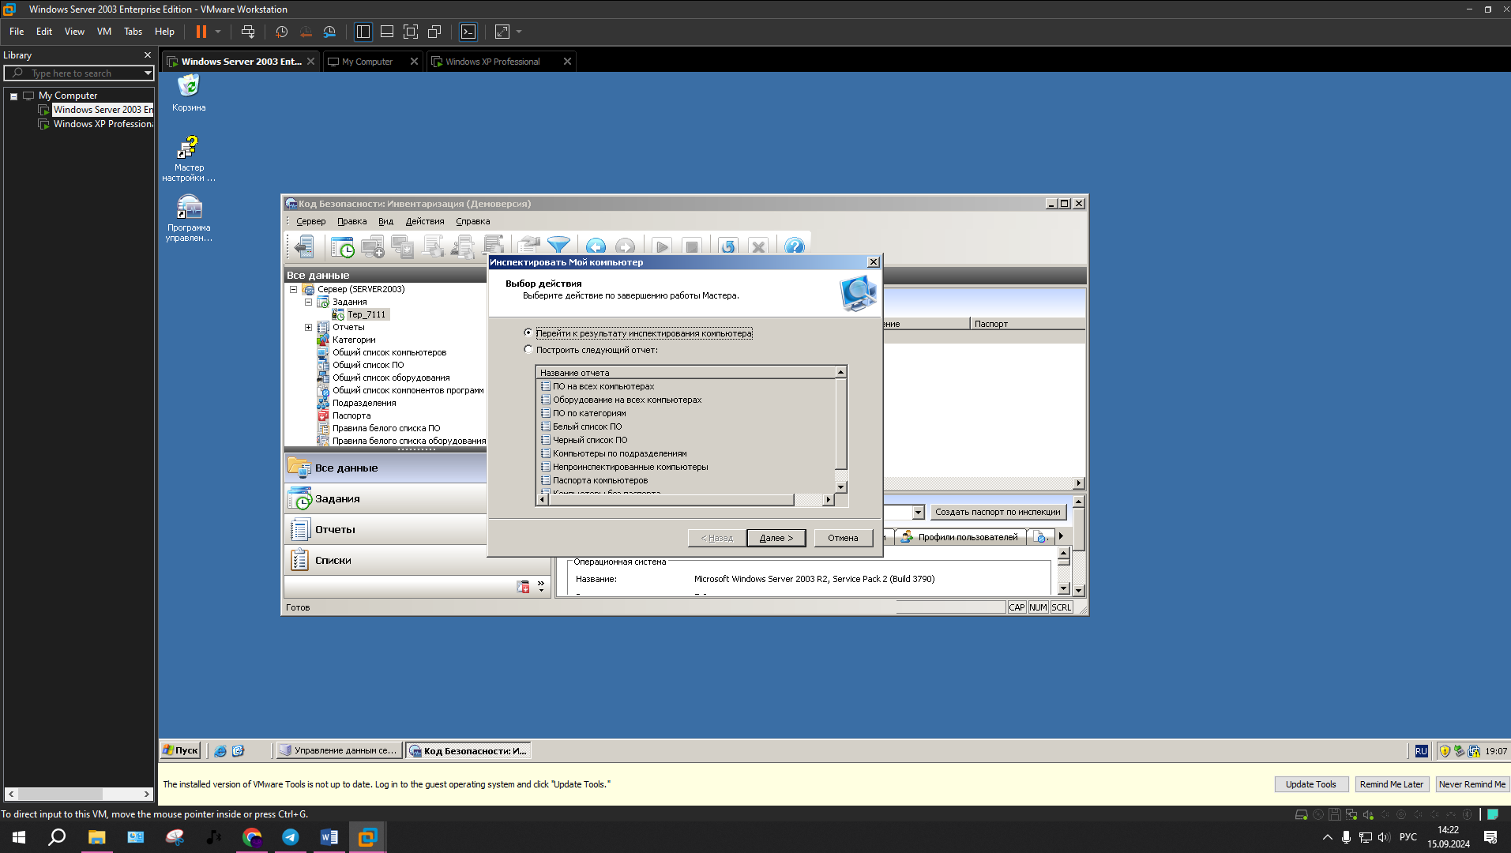The height and width of the screenshot is (853, 1511).
Task: Open the Правка menu
Action: pyautogui.click(x=351, y=221)
